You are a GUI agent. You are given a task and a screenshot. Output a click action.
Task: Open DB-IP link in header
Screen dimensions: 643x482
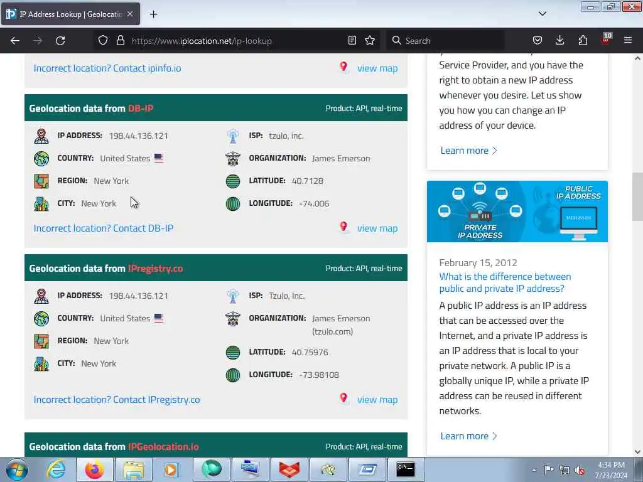(x=141, y=108)
